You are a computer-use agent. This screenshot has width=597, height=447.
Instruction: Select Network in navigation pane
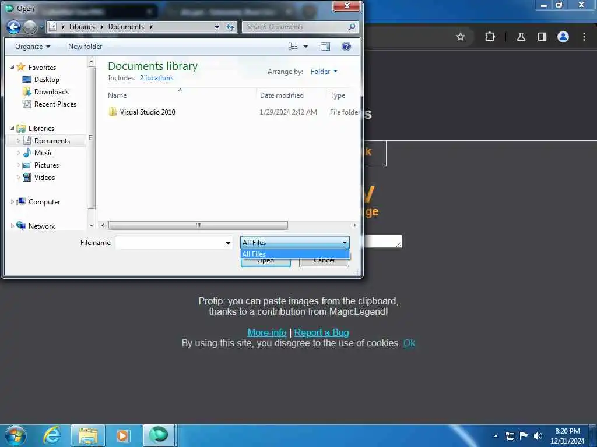click(41, 226)
